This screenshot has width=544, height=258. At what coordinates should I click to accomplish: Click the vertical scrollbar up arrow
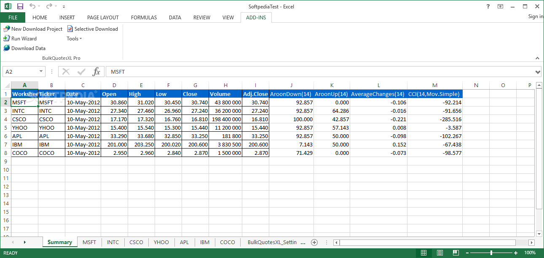click(539, 85)
